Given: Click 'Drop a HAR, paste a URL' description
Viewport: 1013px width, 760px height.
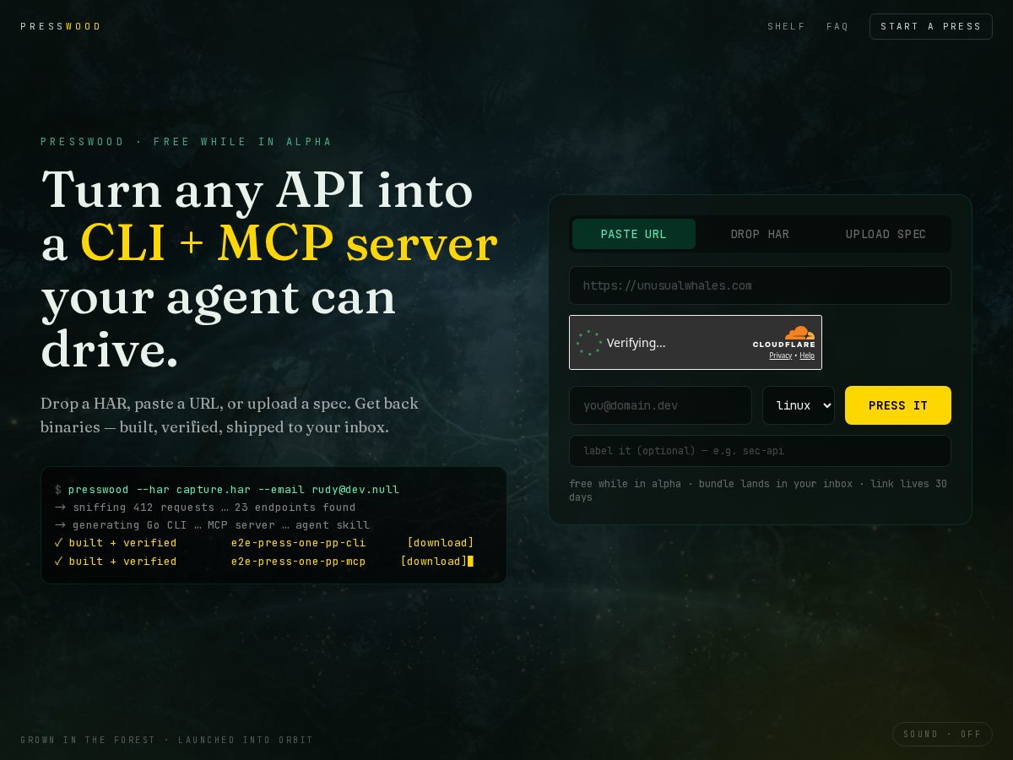Looking at the screenshot, I should 230,415.
